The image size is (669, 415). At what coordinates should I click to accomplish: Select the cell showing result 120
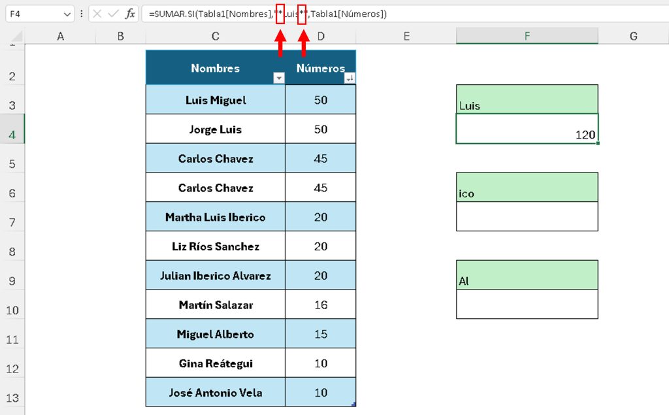click(527, 129)
